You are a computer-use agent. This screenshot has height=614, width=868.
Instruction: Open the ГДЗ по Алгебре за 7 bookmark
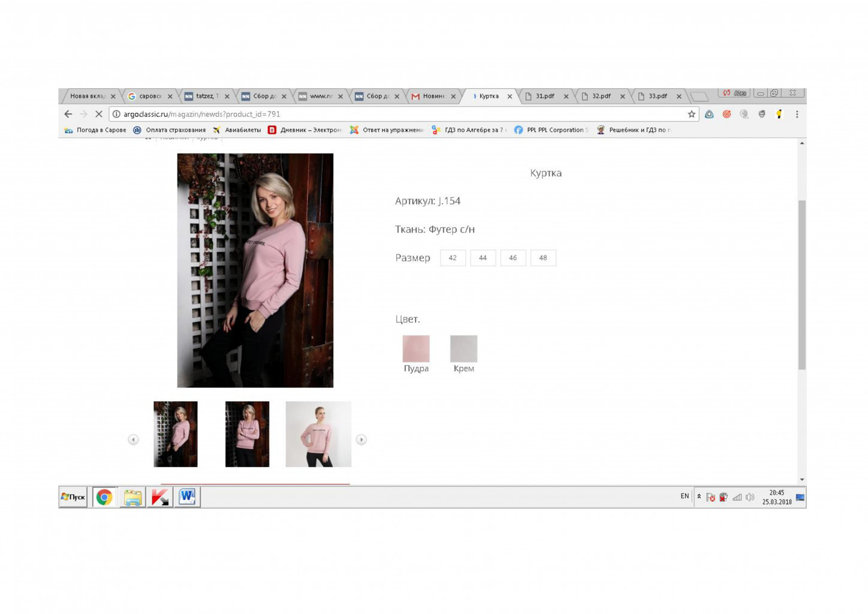469,130
